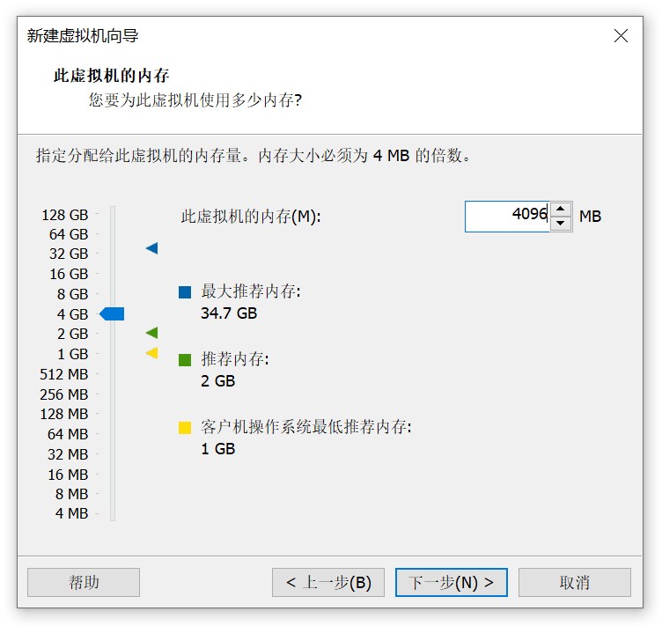662x626 pixels.
Task: Click the blue legend square for 最大推荐内存
Action: pos(185,292)
